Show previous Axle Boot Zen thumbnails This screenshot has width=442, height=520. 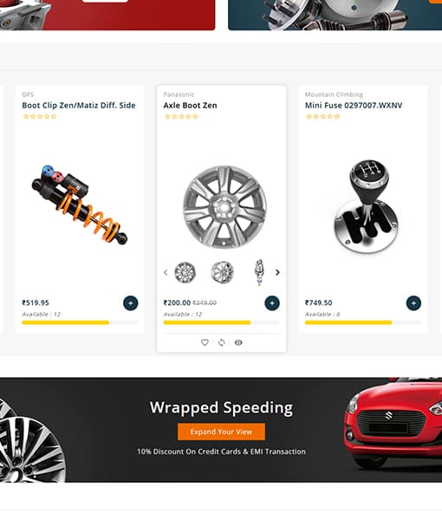coord(166,272)
